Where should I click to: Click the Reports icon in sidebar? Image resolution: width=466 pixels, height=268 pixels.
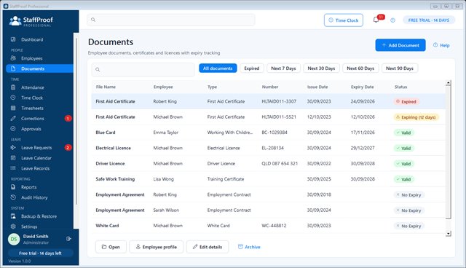[13, 187]
